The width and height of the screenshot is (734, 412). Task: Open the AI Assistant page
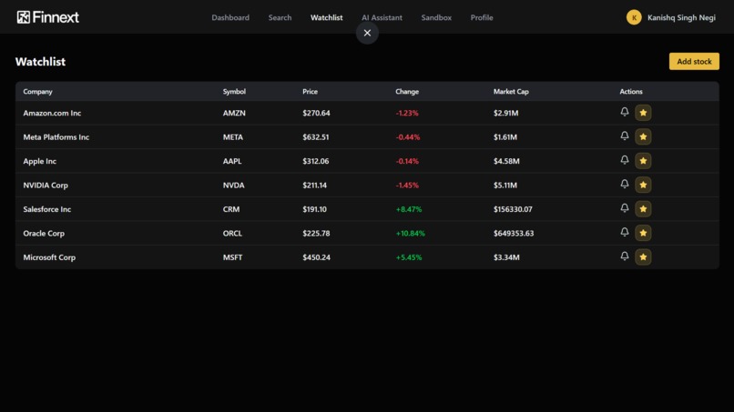pos(382,17)
